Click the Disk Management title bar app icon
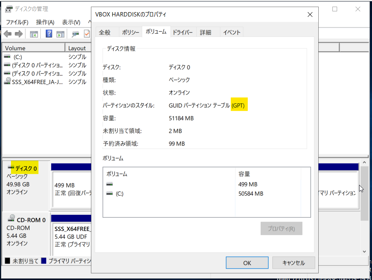Viewport: 372px width, 280px height. coord(9,9)
